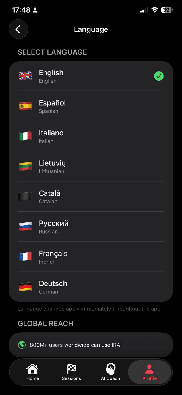Switch to the Sessions tab
The width and height of the screenshot is (182, 395).
pyautogui.click(x=71, y=371)
